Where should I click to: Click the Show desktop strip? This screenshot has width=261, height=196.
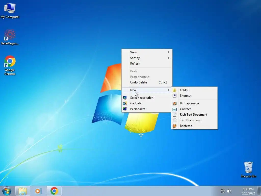[259, 191]
